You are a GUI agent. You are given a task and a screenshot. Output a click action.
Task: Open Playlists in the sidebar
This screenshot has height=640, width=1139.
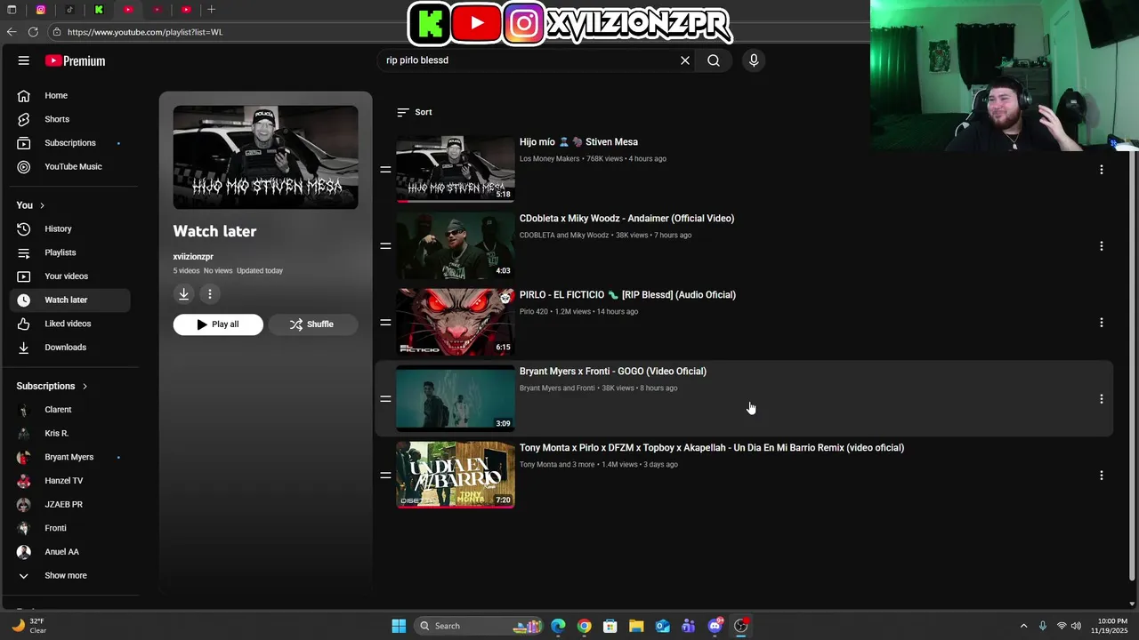70,252
